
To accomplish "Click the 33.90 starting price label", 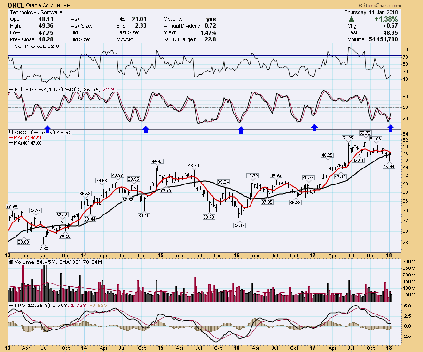I will coord(12,207).
